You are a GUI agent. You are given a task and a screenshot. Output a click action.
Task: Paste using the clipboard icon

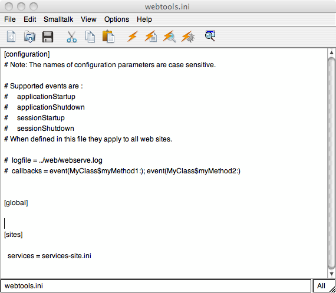click(x=108, y=37)
